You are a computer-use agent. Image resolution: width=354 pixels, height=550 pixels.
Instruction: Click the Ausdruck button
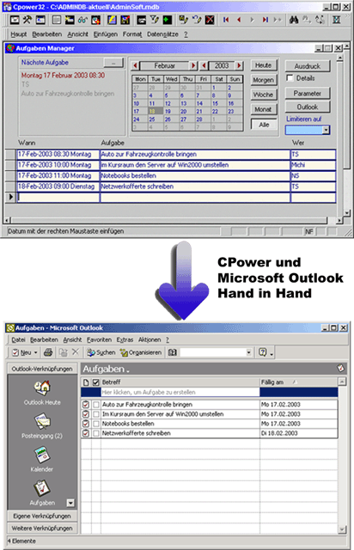coord(308,66)
